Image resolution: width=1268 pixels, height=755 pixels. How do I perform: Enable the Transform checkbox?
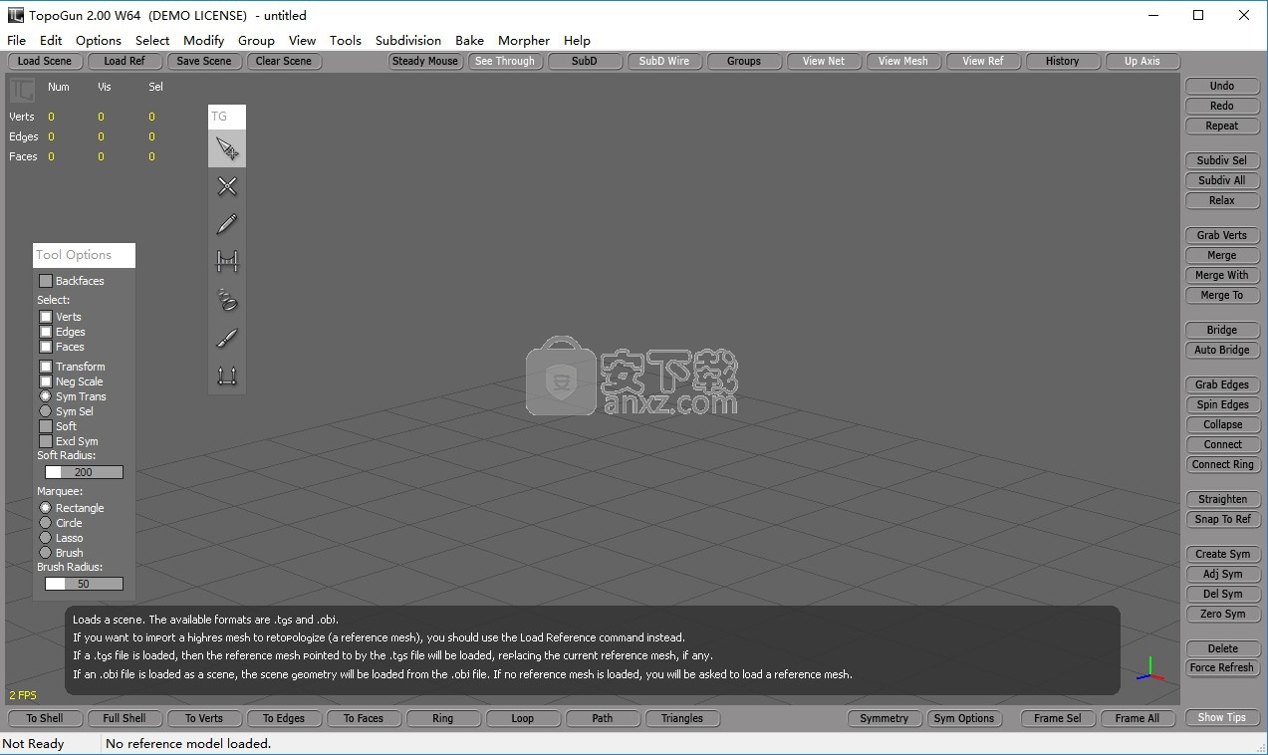pyautogui.click(x=46, y=367)
